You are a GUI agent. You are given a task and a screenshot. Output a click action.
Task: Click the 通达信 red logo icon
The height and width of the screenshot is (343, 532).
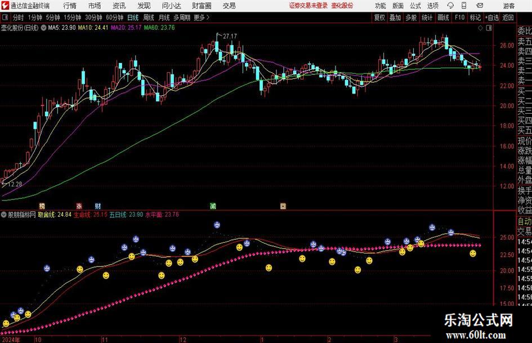tap(5, 6)
